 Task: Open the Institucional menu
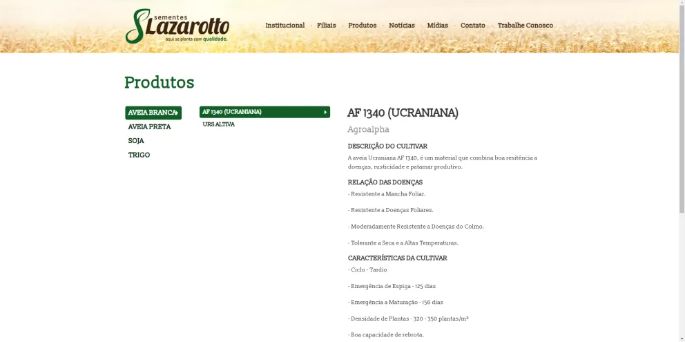pyautogui.click(x=284, y=26)
